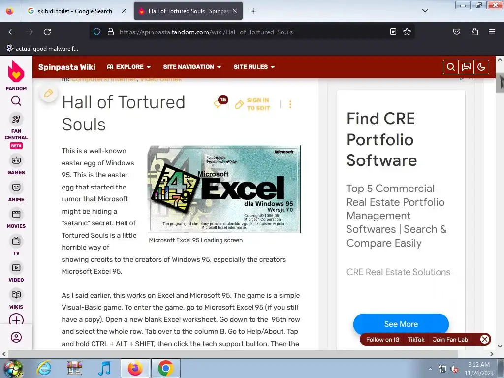Click the Microsoft Excel 95 loading screen image
Viewport: 504px width, 378px height.
(x=224, y=189)
